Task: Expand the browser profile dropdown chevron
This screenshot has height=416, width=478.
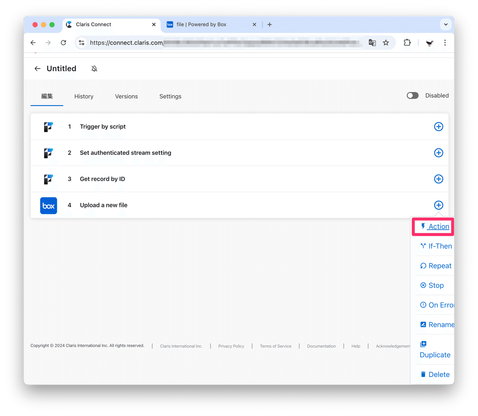Action: (446, 24)
